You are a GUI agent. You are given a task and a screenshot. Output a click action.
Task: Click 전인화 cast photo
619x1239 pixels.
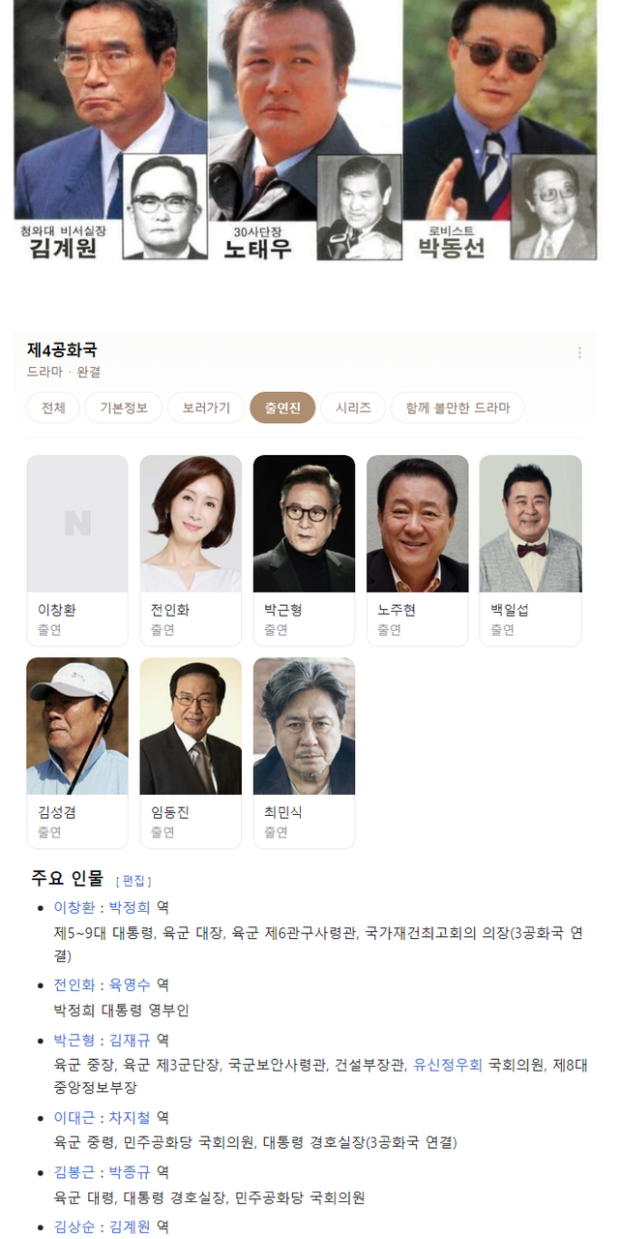pyautogui.click(x=191, y=524)
